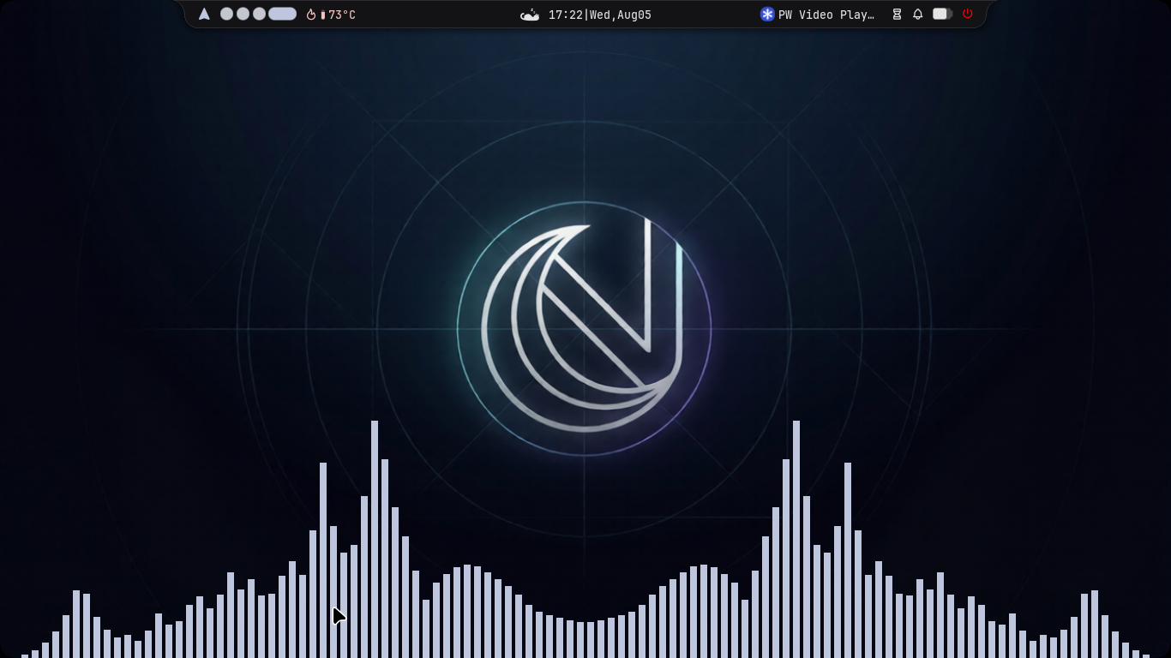Open notifications via the bell icon

pos(917,15)
